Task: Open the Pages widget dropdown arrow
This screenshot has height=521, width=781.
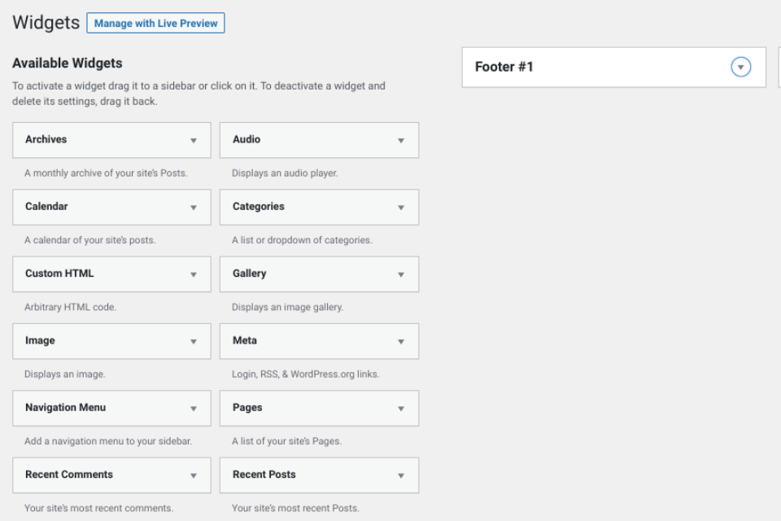Action: (x=401, y=409)
